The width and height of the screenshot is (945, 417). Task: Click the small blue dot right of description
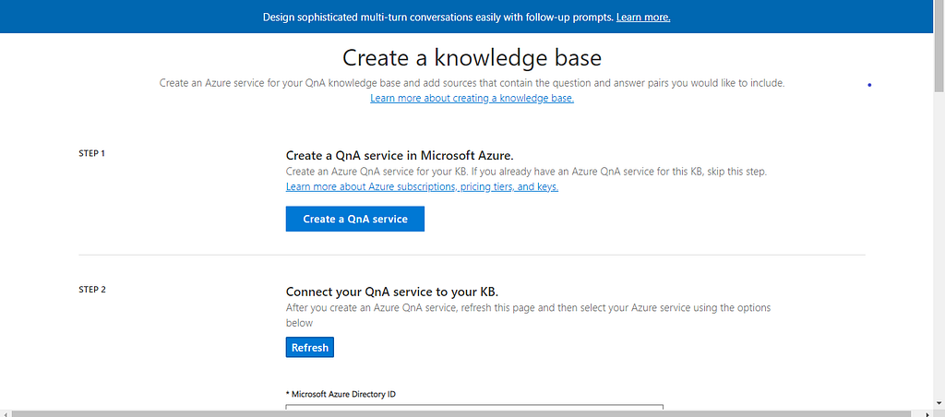coord(870,86)
